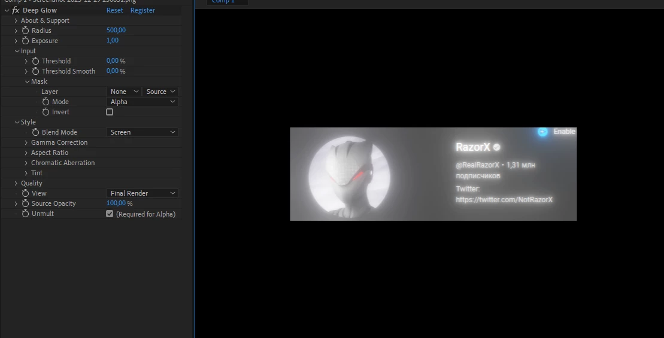The image size is (664, 338).
Task: Expand the Gamma Correction section
Action: 26,142
